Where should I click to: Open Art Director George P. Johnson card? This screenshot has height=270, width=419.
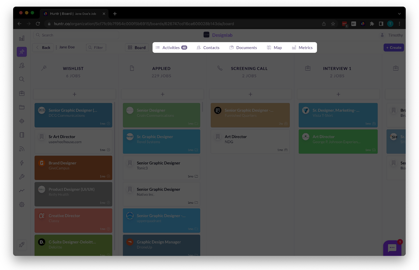click(x=338, y=141)
